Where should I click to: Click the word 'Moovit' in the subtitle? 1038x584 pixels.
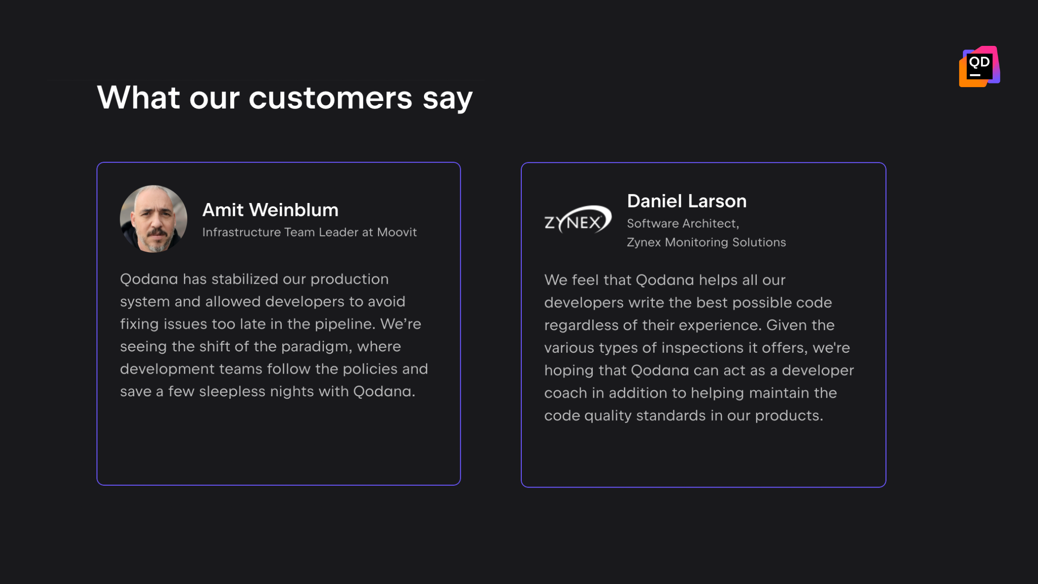[x=397, y=232]
